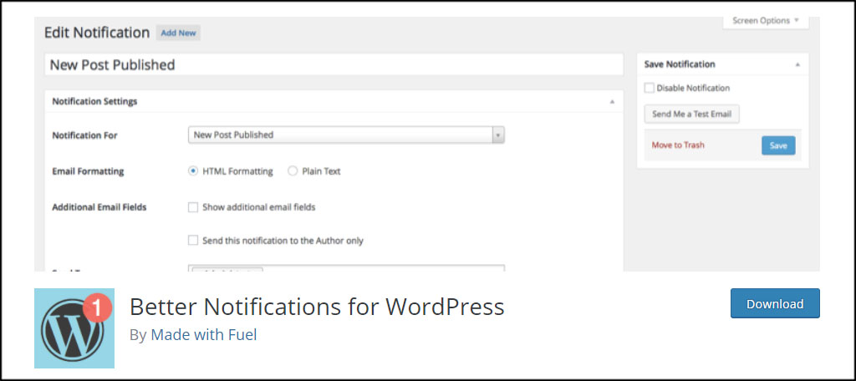Click the 'Additional Email Fields' label
Screen dimensions: 856x381
coord(99,207)
